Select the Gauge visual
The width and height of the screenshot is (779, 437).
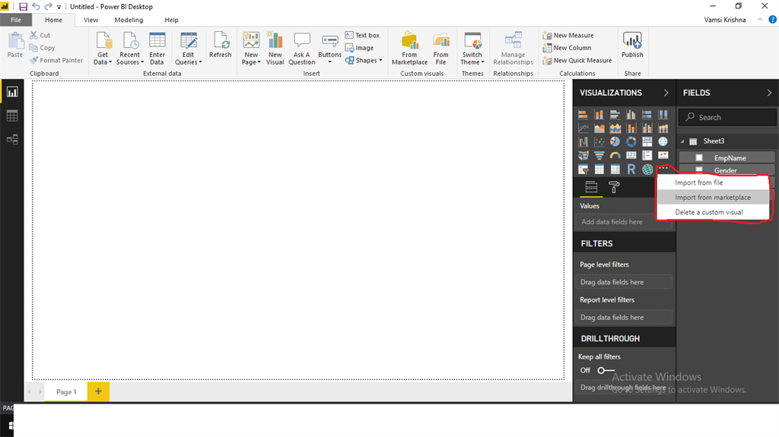(x=615, y=156)
